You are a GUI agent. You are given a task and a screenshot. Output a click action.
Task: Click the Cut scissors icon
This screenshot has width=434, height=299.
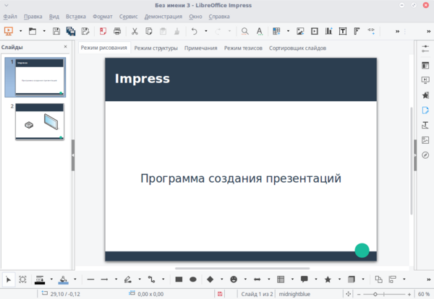click(x=135, y=31)
